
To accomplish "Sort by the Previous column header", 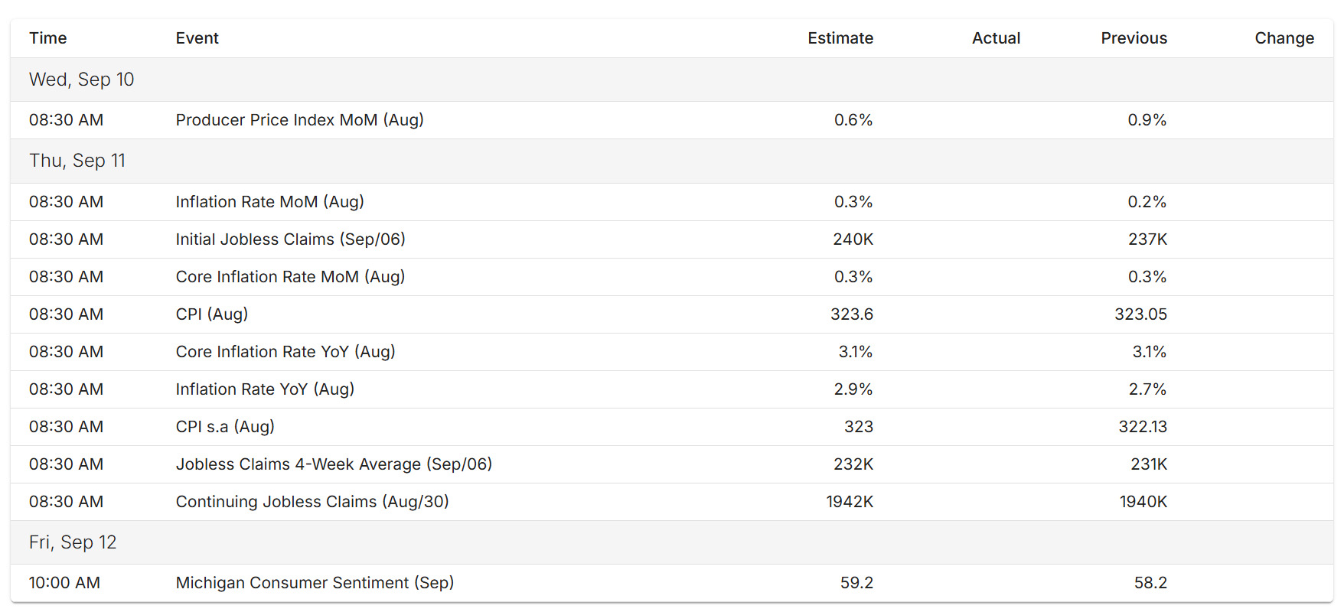I will (1134, 38).
